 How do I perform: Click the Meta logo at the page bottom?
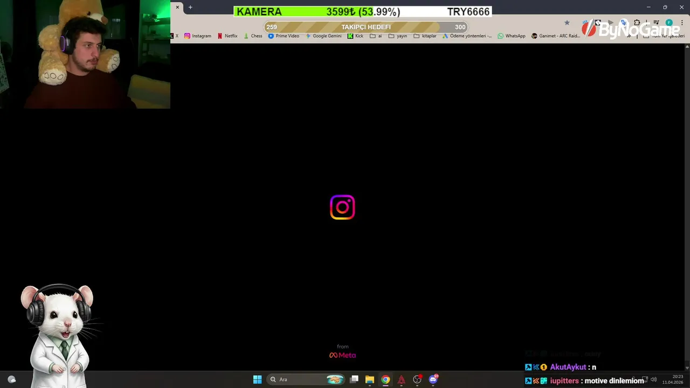343,355
